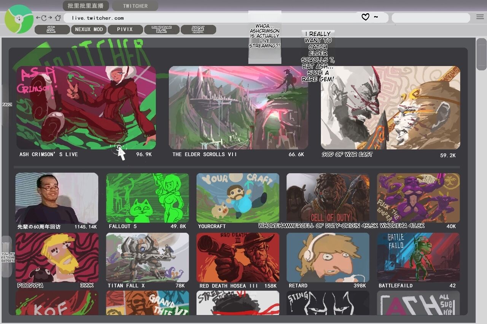Image resolution: width=487 pixels, height=324 pixels.
Task: Select the Fallout 5 stream thumbnail
Action: click(x=147, y=198)
